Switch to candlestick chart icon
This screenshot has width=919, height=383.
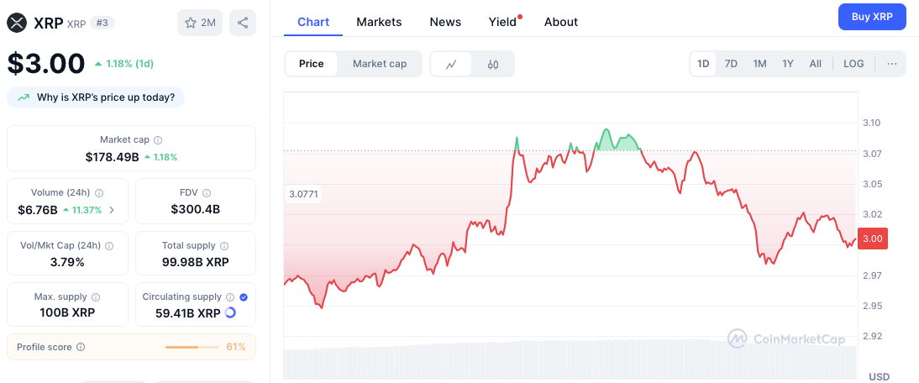coord(493,64)
